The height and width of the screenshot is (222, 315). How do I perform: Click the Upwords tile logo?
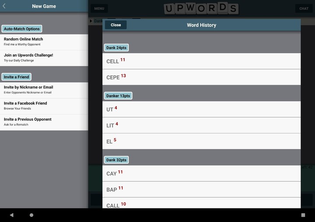pyautogui.click(x=201, y=8)
